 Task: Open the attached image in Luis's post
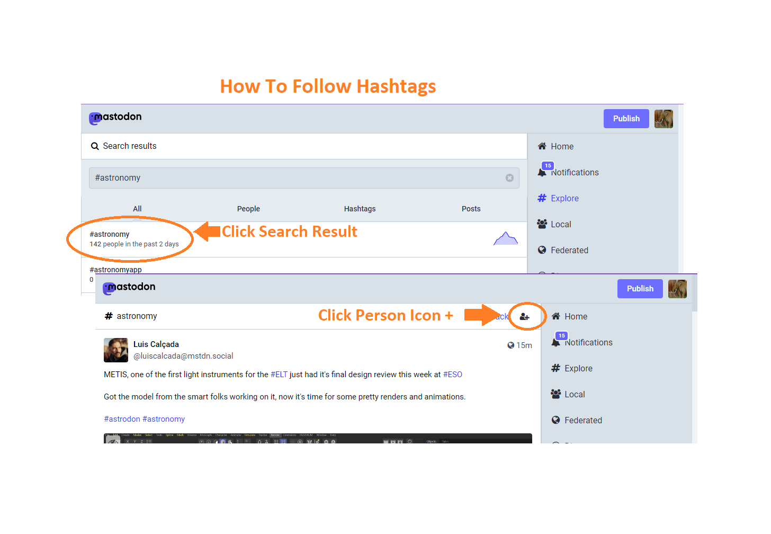pos(318,439)
